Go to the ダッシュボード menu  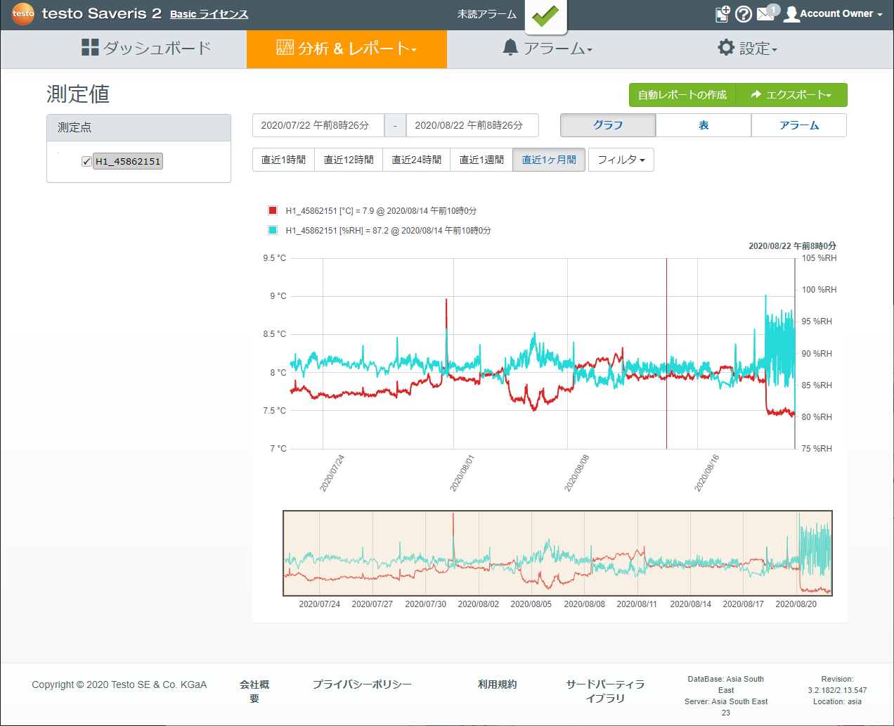(x=146, y=49)
